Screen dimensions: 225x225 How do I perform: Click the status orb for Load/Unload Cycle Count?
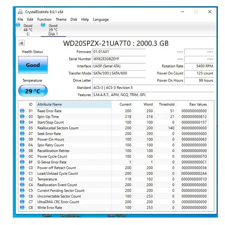(x=22, y=173)
